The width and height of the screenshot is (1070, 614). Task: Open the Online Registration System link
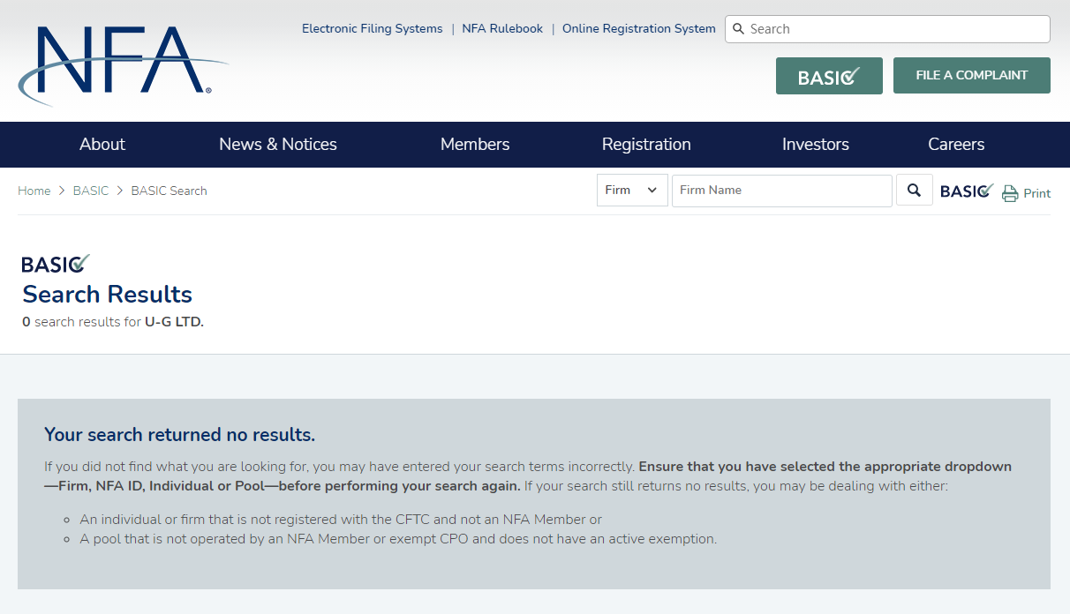[x=639, y=28]
